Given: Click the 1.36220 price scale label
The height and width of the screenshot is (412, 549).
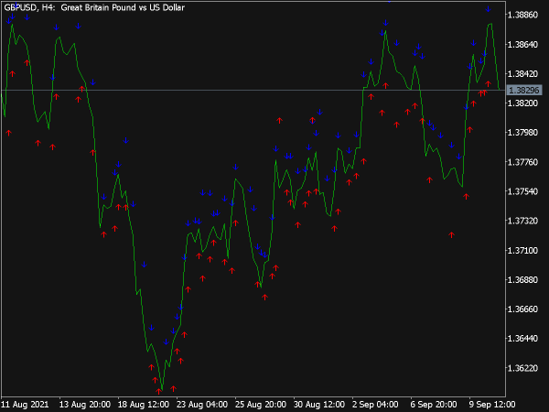Looking at the screenshot, I should (x=522, y=368).
